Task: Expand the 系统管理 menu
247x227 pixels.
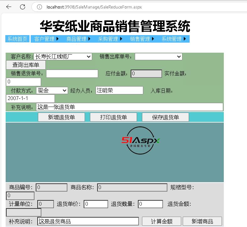Action: coord(174,39)
